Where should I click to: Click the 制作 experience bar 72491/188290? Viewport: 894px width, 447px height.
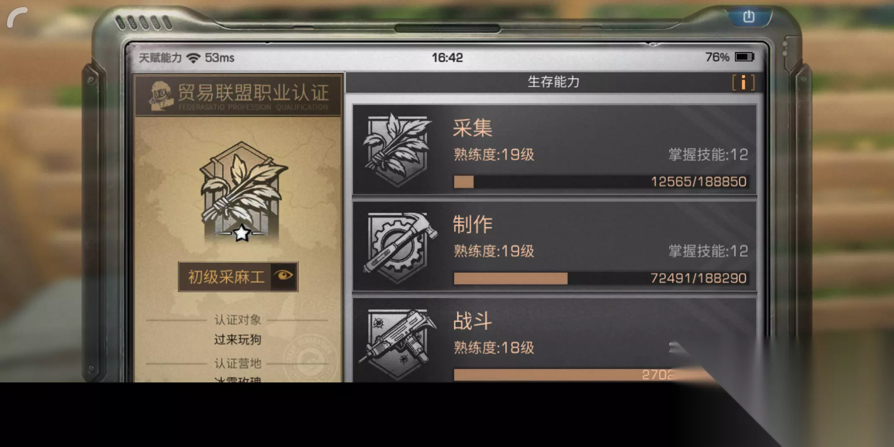[601, 278]
